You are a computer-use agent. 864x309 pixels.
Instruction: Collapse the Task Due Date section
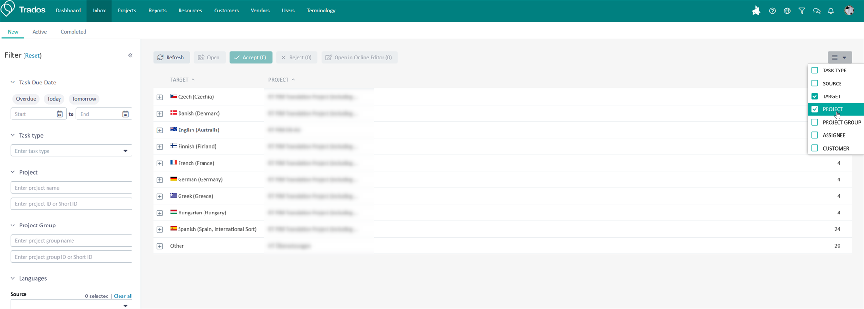[13, 83]
